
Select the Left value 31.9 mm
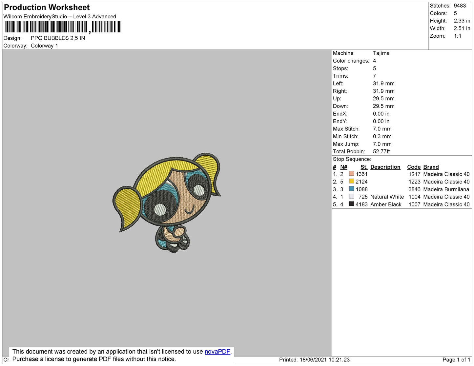click(x=384, y=84)
